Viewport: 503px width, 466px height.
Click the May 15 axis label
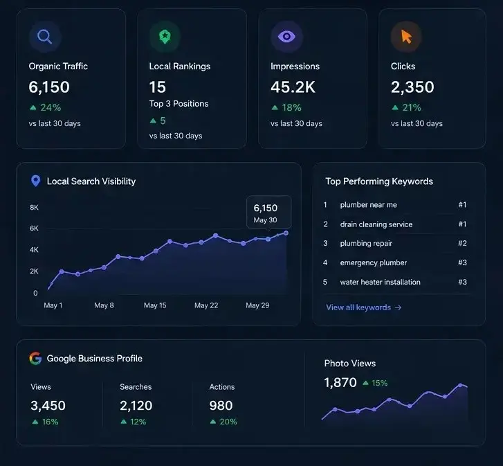click(x=155, y=305)
